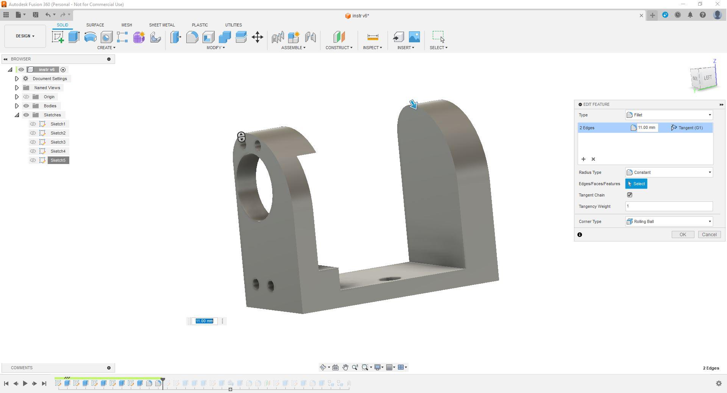Select the Measure tool

coord(373,37)
